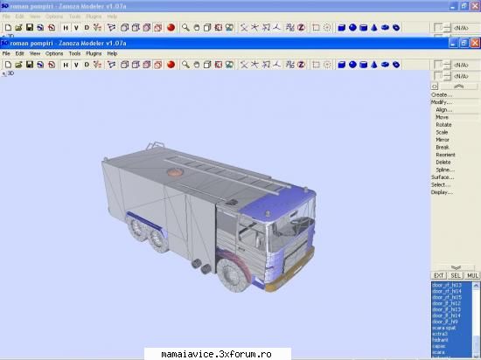Activate the Delete command in the Modify list
The width and height of the screenshot is (481, 360).
tap(443, 163)
